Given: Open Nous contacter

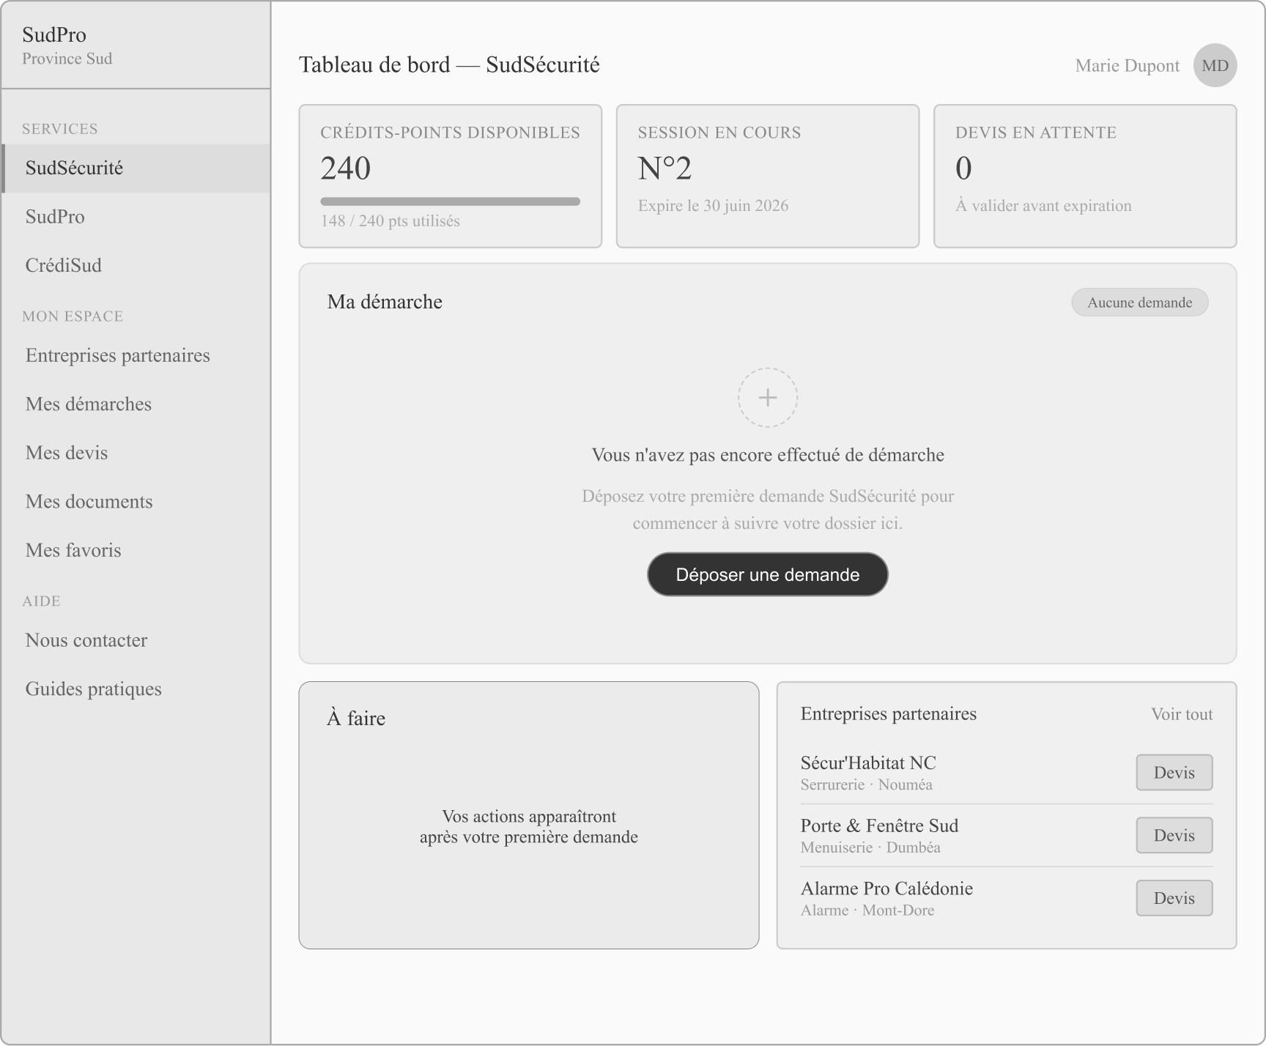Looking at the screenshot, I should (x=136, y=640).
